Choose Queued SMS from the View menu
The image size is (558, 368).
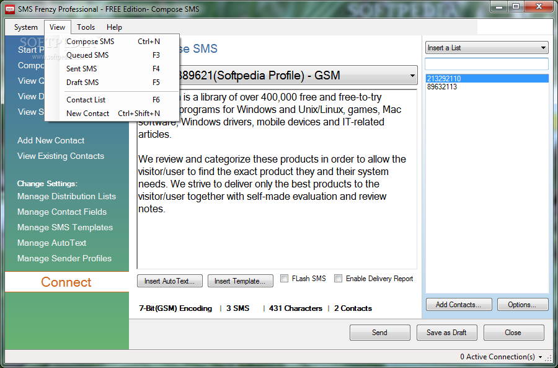[x=112, y=55]
